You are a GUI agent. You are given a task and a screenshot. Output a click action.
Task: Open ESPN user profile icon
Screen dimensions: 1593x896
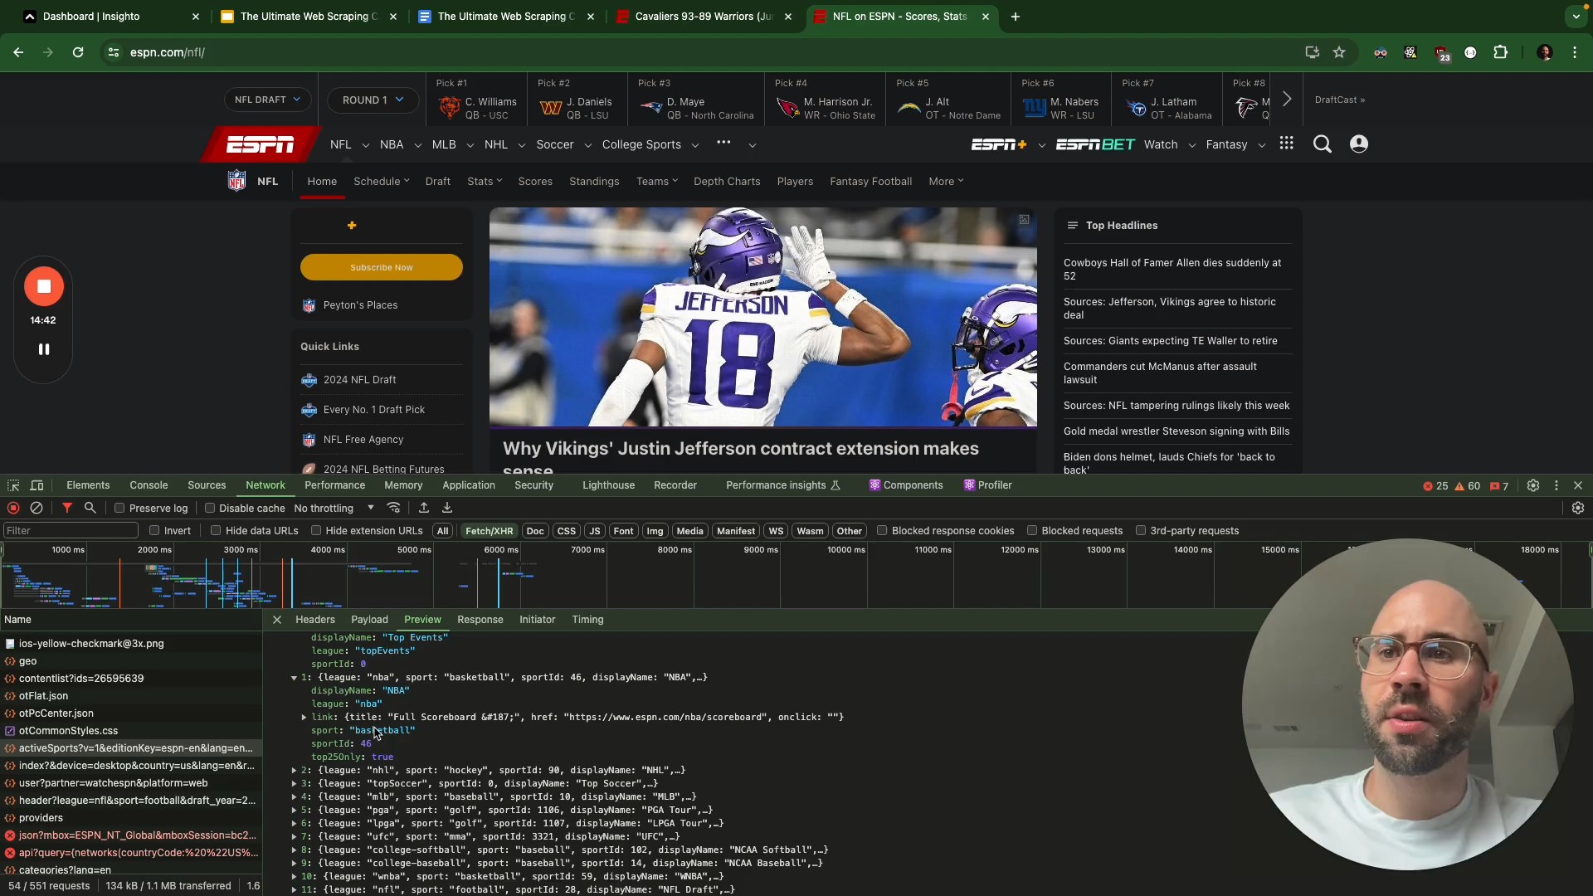click(x=1359, y=144)
